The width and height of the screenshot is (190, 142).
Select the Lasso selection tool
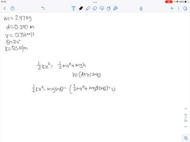102,8
